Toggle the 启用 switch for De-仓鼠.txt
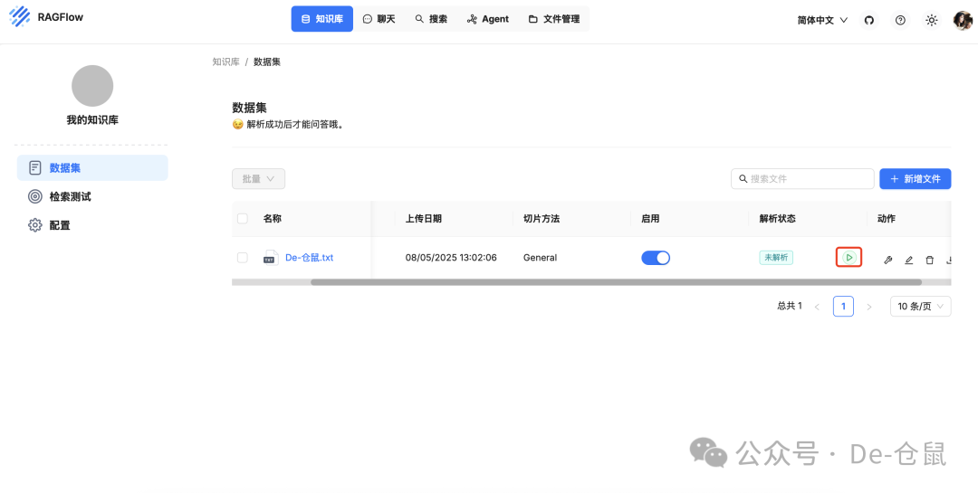978x493 pixels. click(x=656, y=258)
